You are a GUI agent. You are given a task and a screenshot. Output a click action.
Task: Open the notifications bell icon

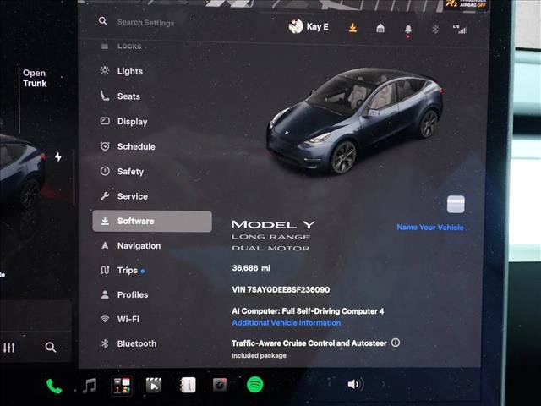(407, 30)
